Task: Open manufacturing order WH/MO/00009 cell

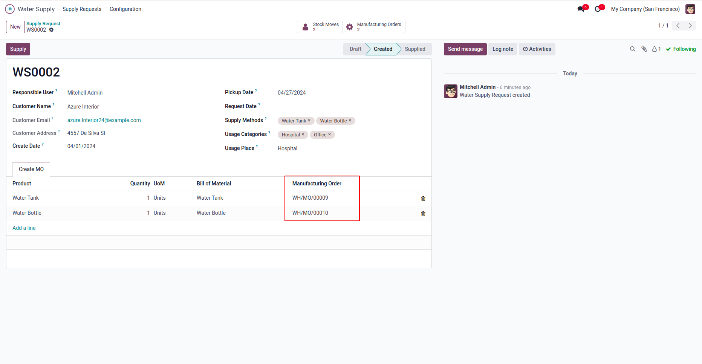Action: 310,198
